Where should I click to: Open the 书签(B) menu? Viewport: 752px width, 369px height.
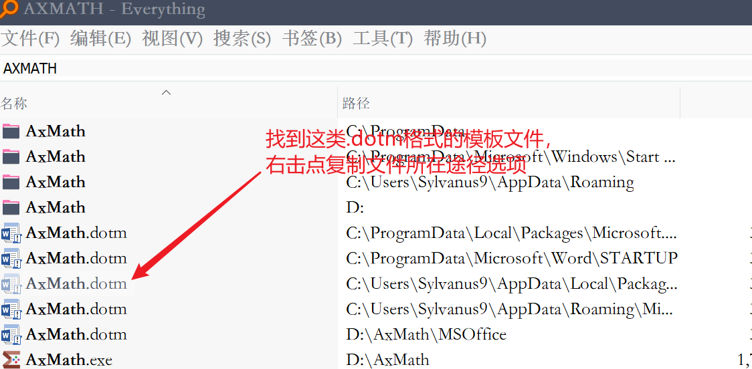pos(312,39)
